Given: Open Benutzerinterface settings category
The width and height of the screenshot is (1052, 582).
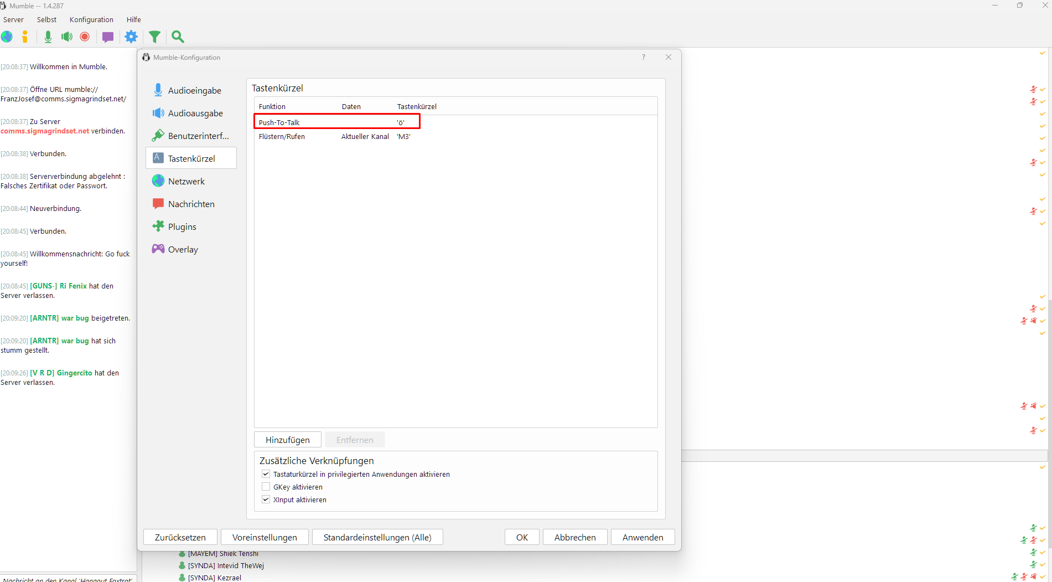Looking at the screenshot, I should (191, 136).
